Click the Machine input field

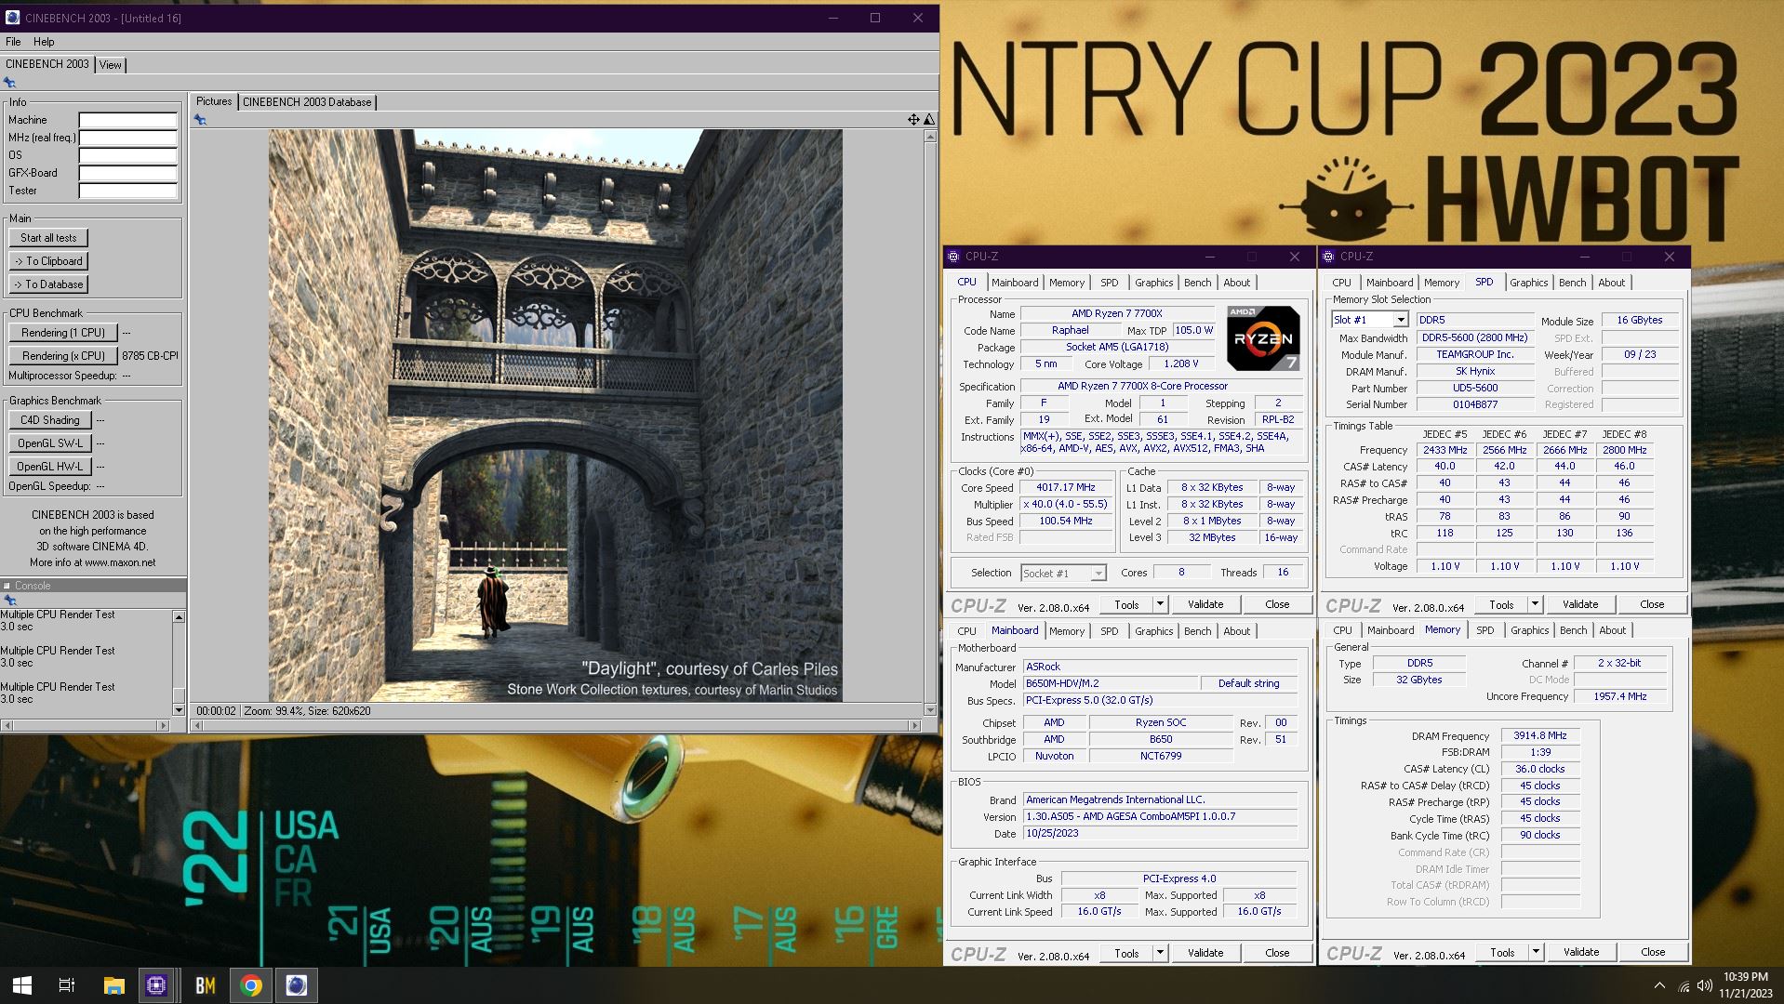128,120
